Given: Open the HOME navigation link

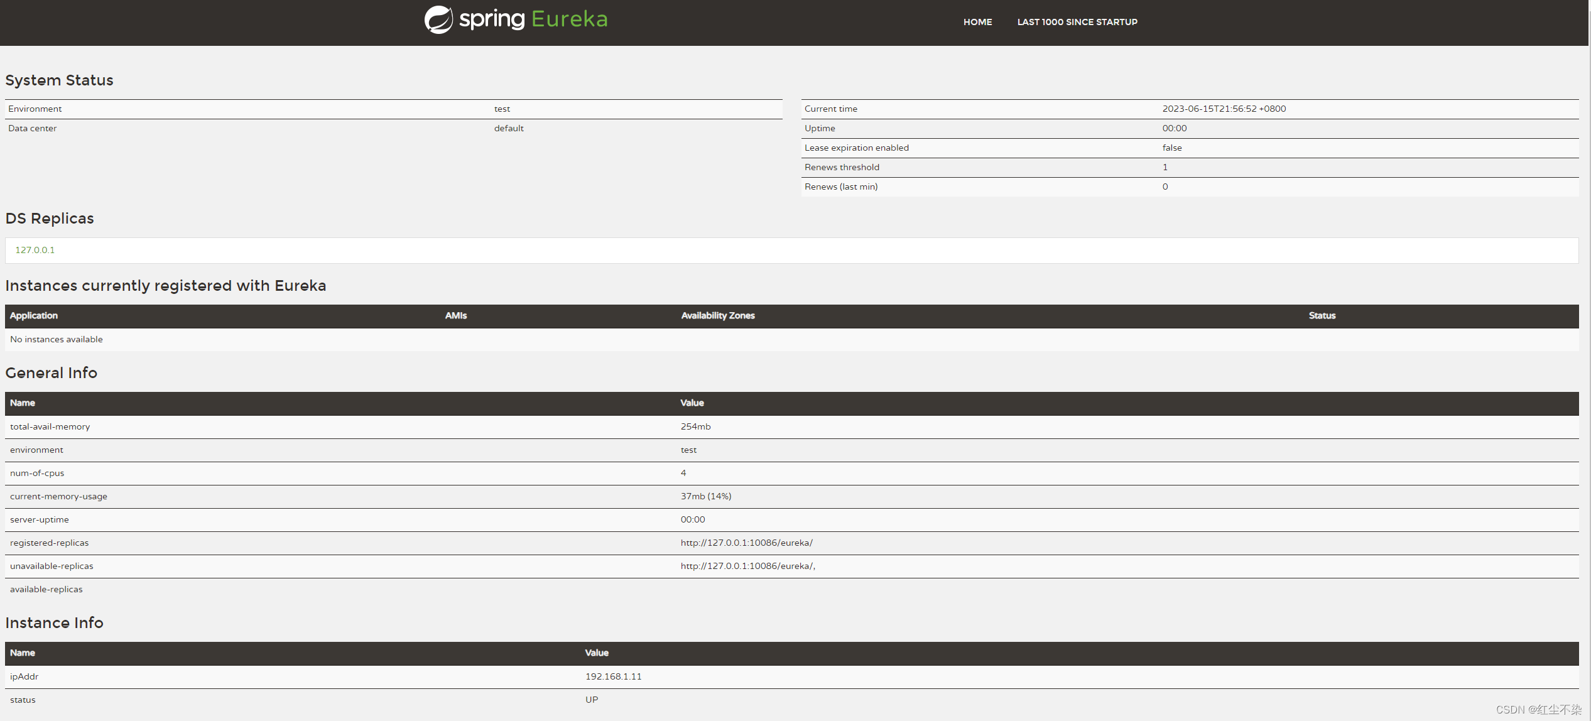Looking at the screenshot, I should (977, 22).
